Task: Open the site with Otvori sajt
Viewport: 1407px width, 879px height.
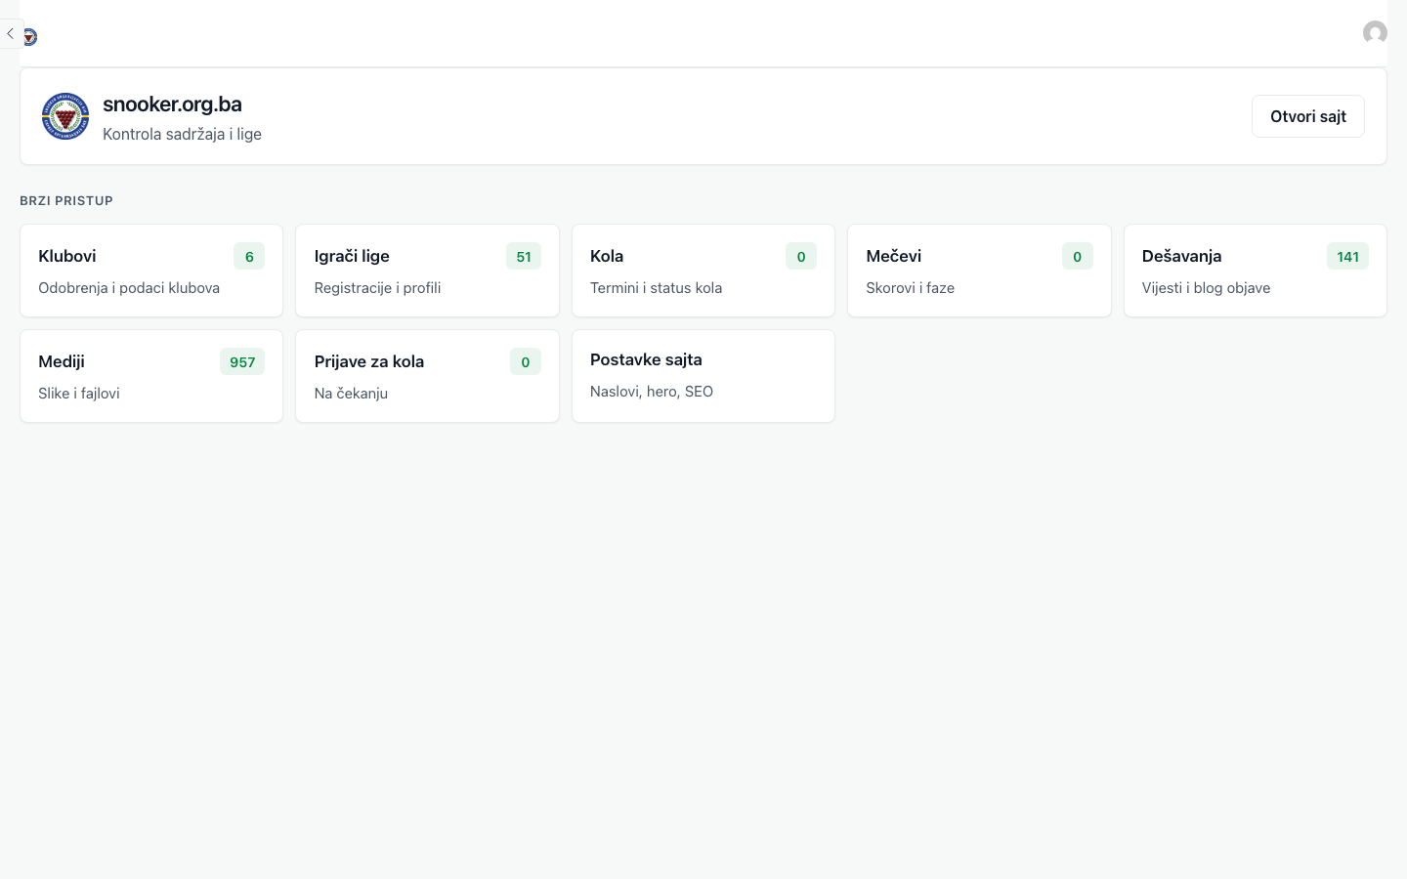Action: pyautogui.click(x=1307, y=116)
